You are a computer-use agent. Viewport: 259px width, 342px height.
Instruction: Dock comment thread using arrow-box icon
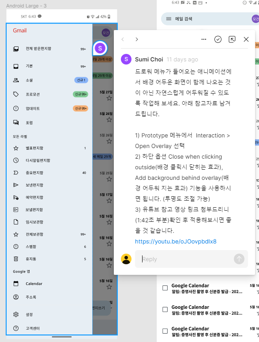point(232,39)
